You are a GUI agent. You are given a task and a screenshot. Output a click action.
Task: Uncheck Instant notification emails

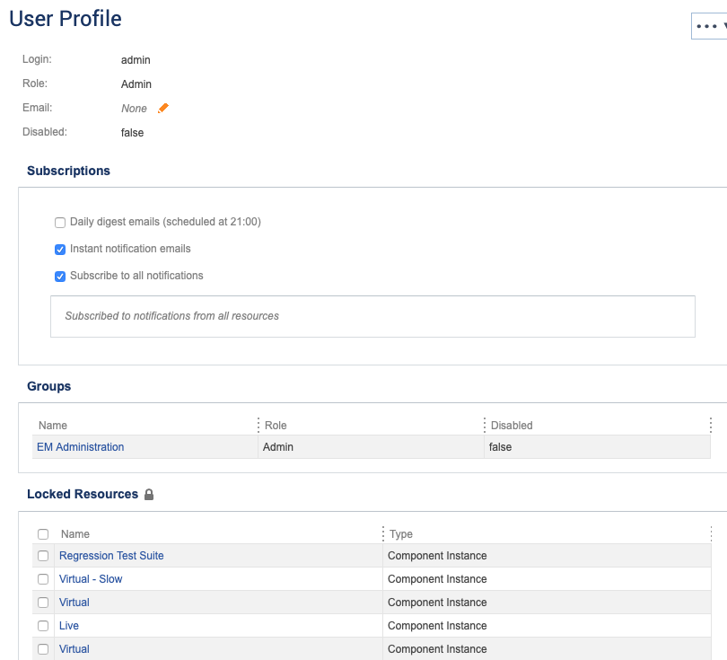(x=60, y=250)
